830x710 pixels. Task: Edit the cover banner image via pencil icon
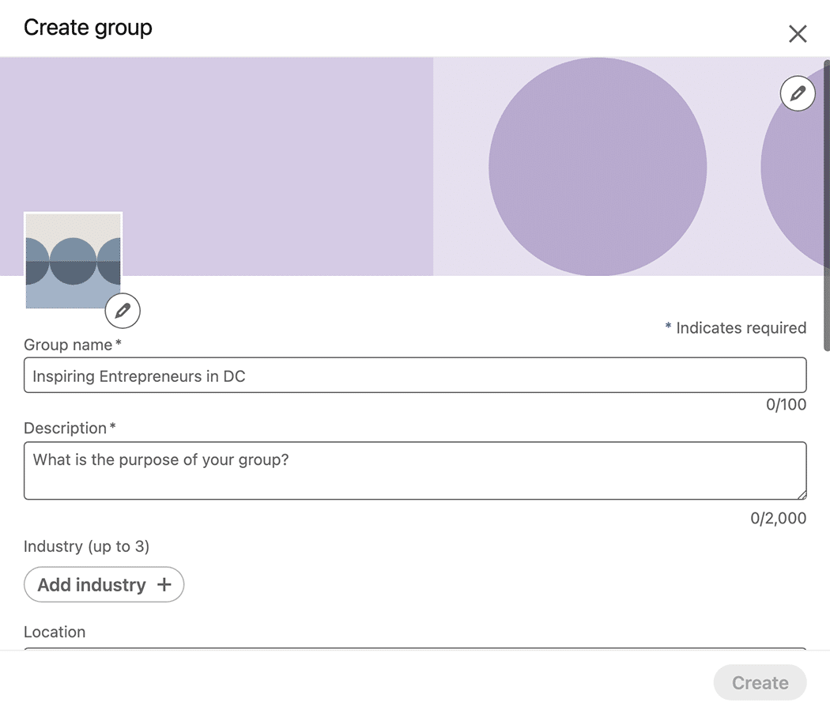pyautogui.click(x=797, y=94)
